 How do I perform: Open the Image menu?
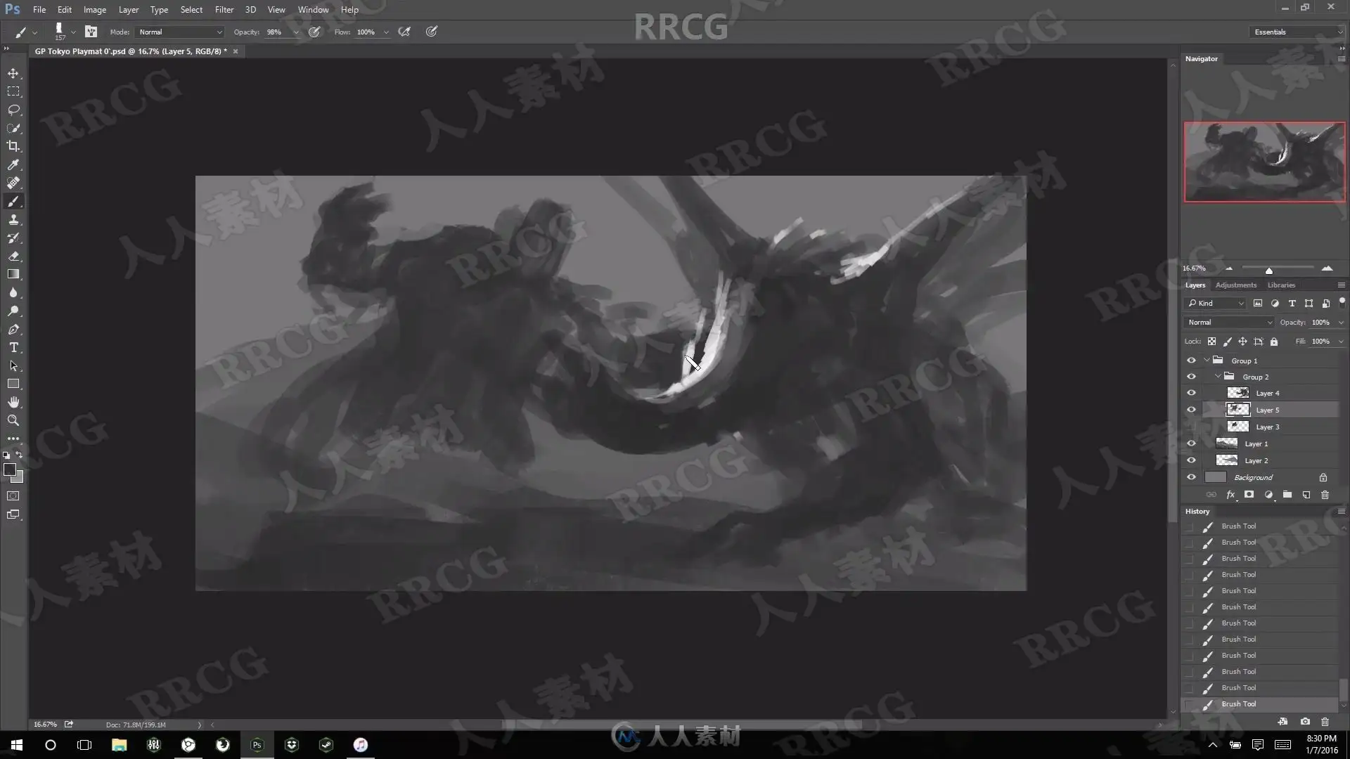click(95, 10)
